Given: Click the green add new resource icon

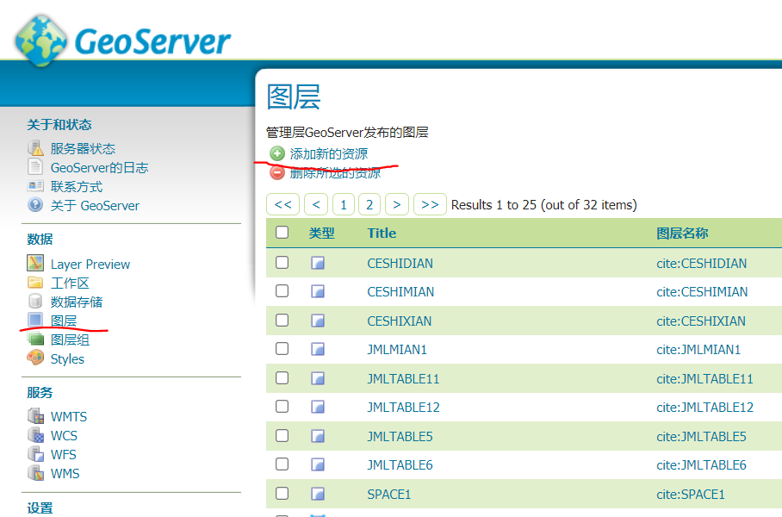Looking at the screenshot, I should tap(276, 153).
